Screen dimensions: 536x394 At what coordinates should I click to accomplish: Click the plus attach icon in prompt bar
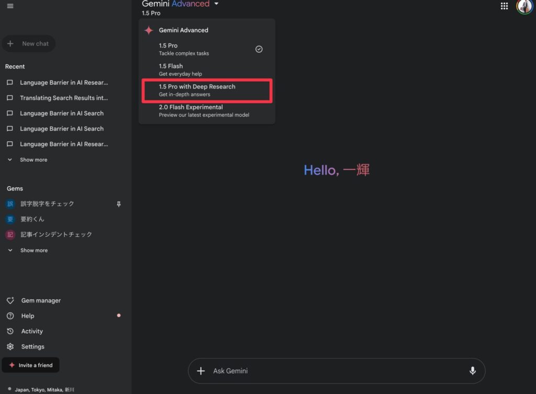(x=201, y=371)
